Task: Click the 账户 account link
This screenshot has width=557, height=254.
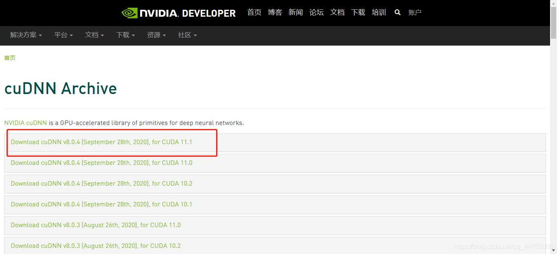Action: pyautogui.click(x=415, y=13)
